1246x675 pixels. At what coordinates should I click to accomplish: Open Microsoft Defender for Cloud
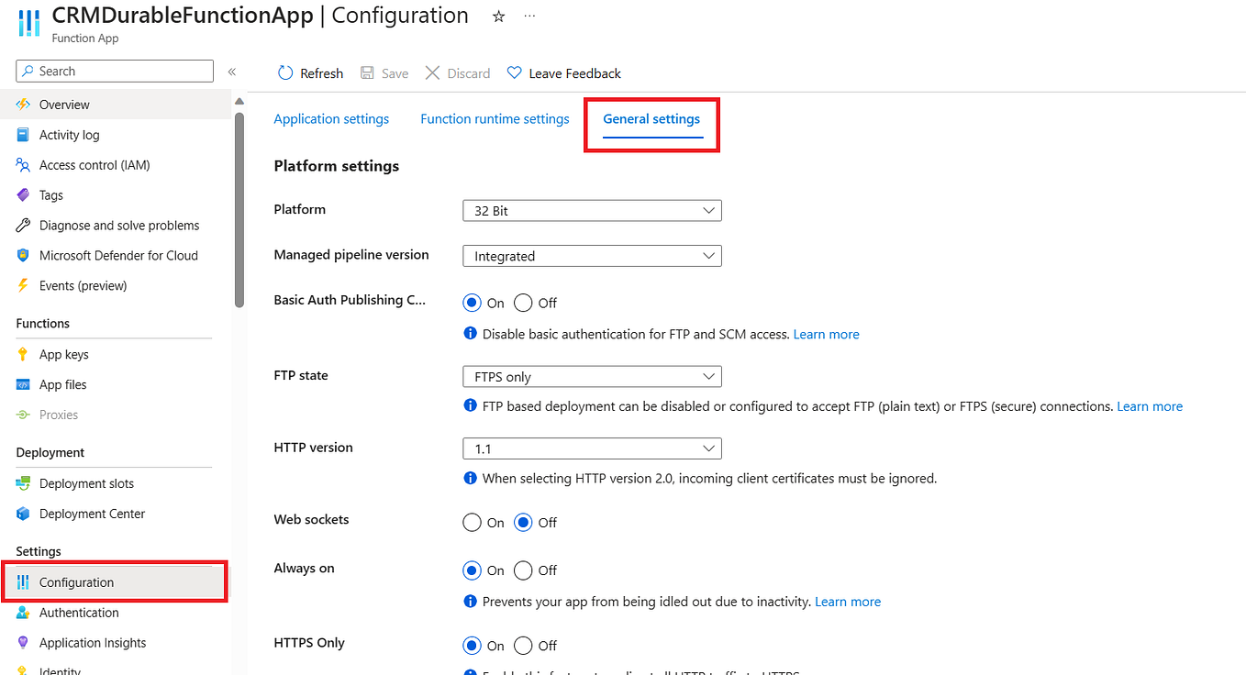coord(118,255)
